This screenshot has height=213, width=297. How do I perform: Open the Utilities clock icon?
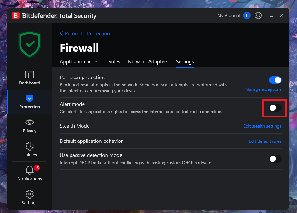point(30,146)
